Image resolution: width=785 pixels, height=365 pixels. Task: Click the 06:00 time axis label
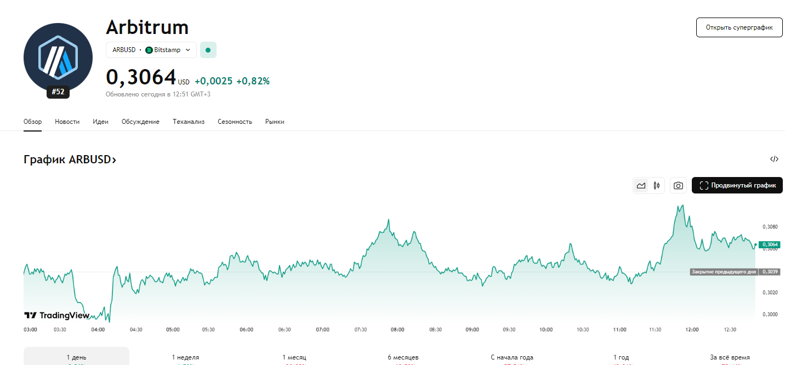coord(247,329)
